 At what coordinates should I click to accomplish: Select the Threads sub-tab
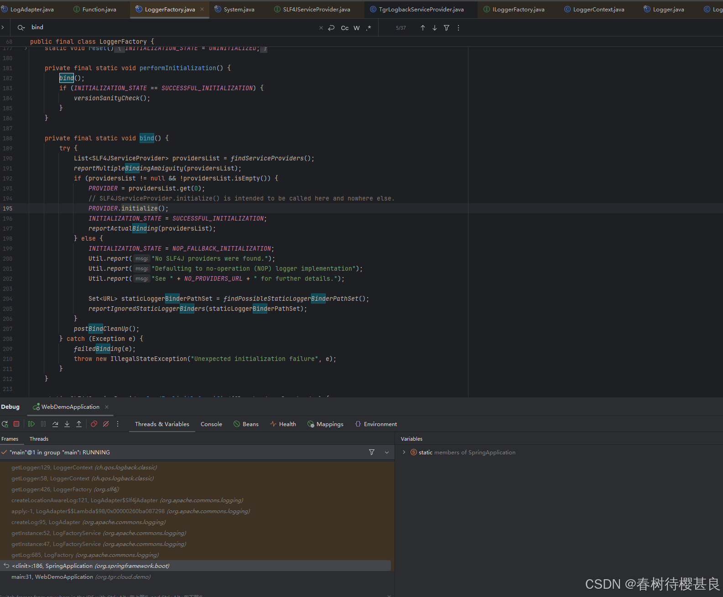point(39,439)
